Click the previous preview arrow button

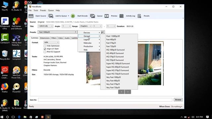tap(121, 92)
